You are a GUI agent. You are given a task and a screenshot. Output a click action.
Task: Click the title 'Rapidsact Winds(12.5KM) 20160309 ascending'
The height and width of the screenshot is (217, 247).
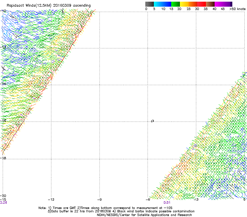49,6
